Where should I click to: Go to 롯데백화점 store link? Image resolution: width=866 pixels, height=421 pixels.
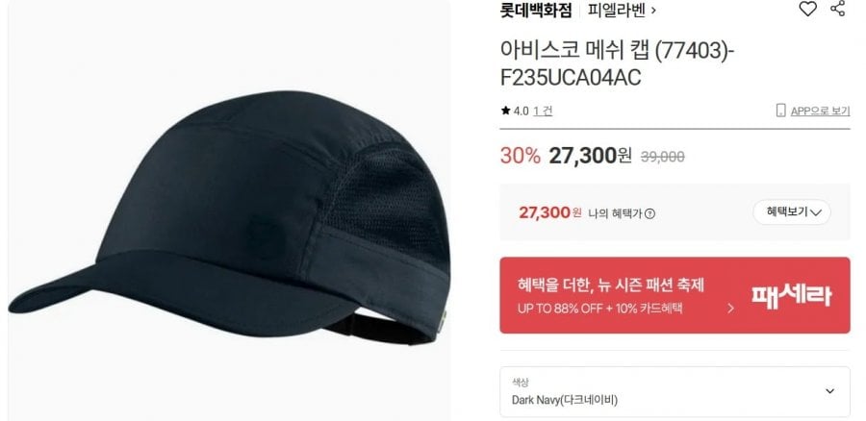(x=536, y=10)
